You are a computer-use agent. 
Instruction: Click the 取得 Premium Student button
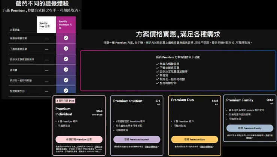[x=137, y=139]
